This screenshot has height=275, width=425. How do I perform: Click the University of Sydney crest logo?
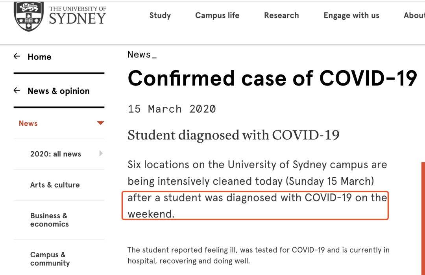pos(28,16)
